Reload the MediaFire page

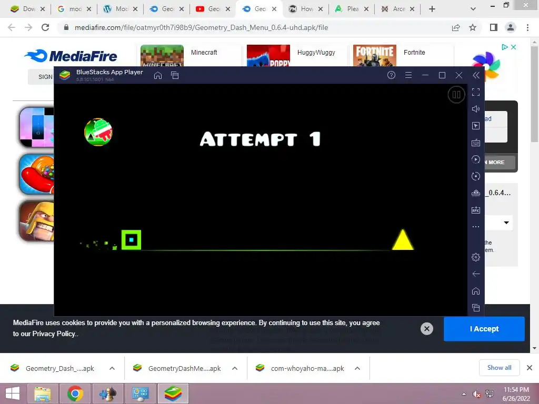(45, 27)
